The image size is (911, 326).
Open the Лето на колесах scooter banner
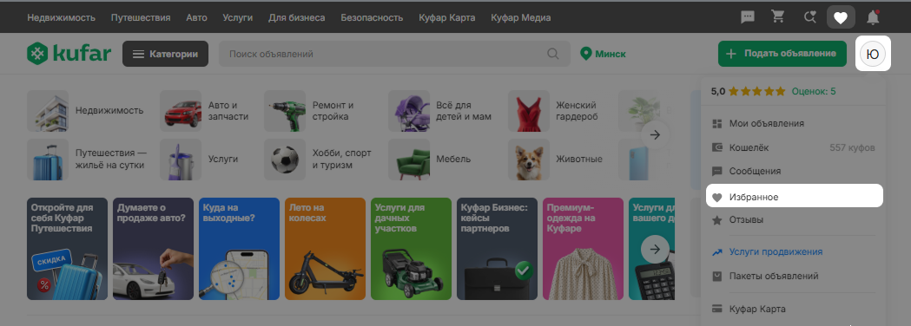point(326,249)
